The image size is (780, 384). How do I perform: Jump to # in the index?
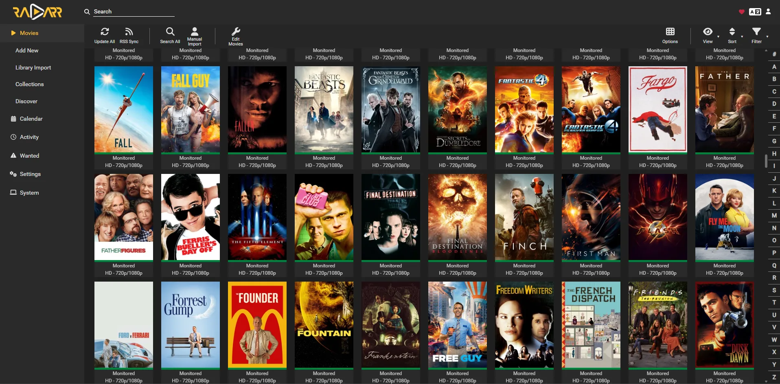774,54
